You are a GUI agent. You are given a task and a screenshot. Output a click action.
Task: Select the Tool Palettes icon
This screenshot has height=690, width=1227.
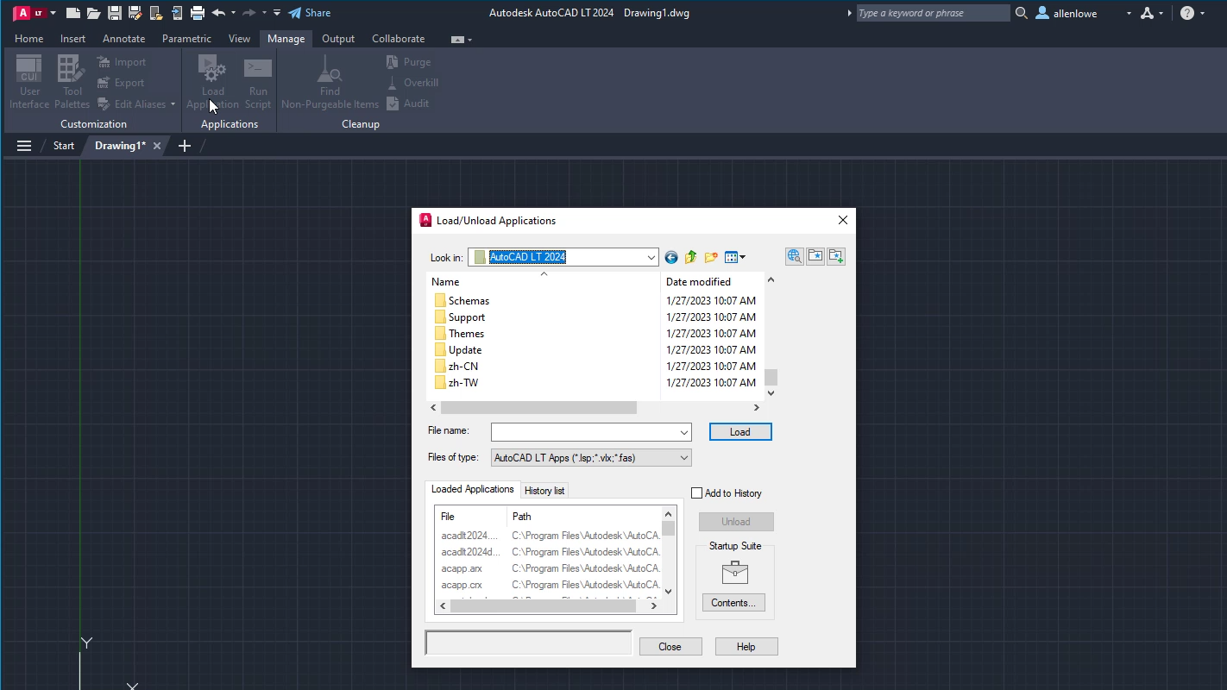click(71, 80)
